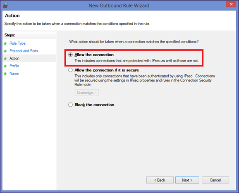The image size is (239, 193).
Task: Select the Action step in sidebar
Action: click(14, 58)
